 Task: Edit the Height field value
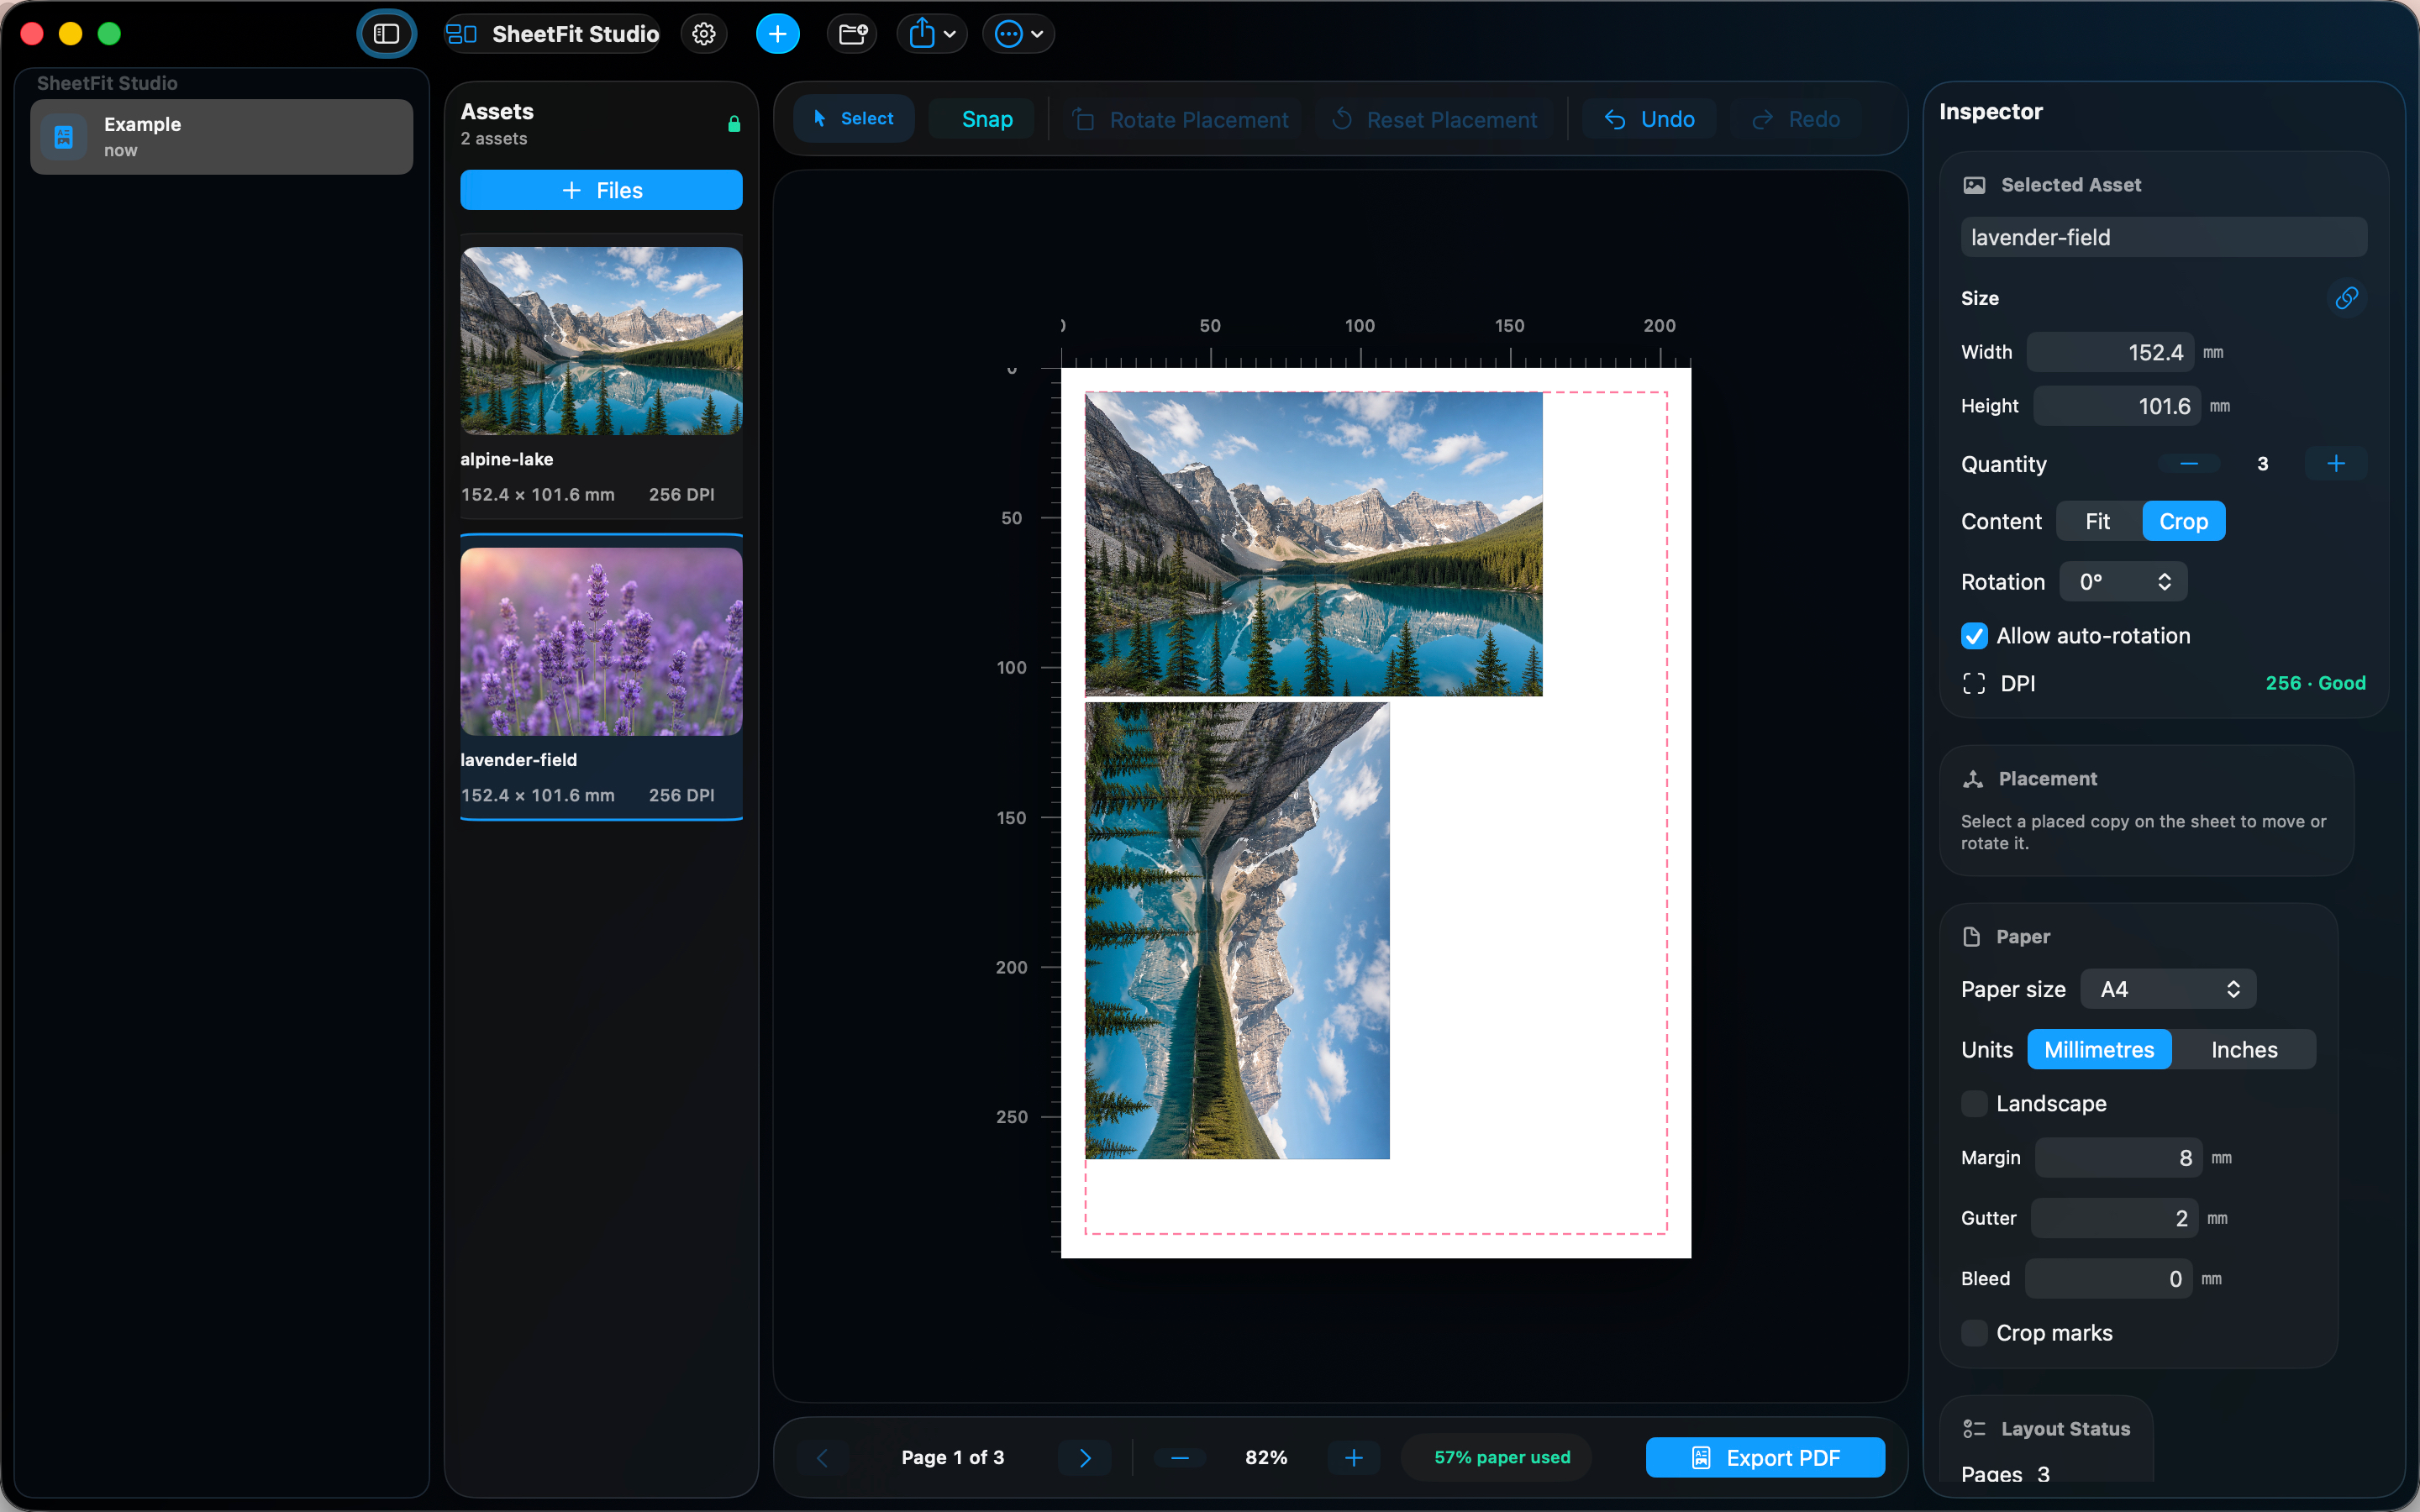[2117, 406]
